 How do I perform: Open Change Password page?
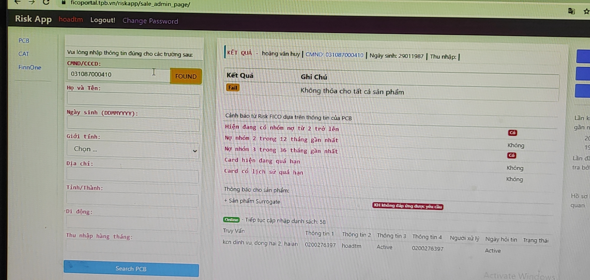[x=150, y=21]
